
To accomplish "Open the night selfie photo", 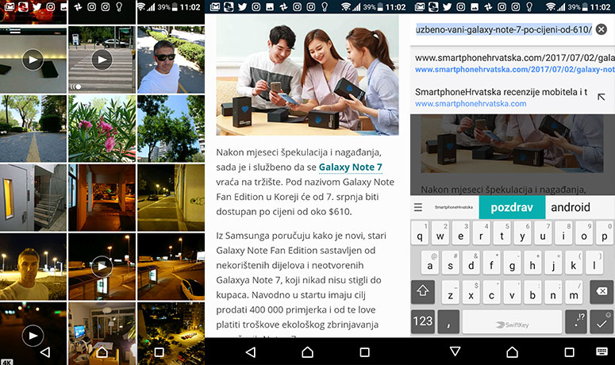I will coord(33,267).
